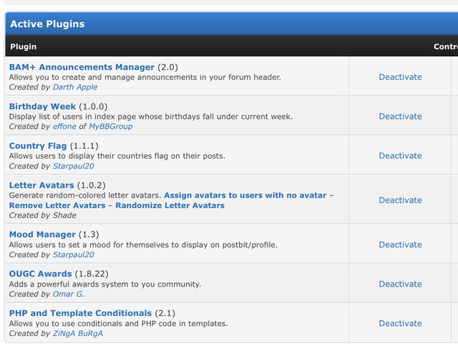The width and height of the screenshot is (458, 351).
Task: Deactivate the Birthday Week plugin
Action: 400,117
